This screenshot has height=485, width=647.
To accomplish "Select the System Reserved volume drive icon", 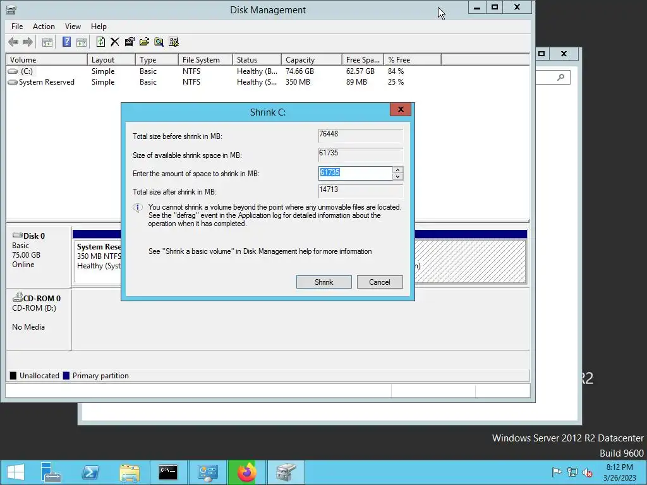I will [13, 82].
